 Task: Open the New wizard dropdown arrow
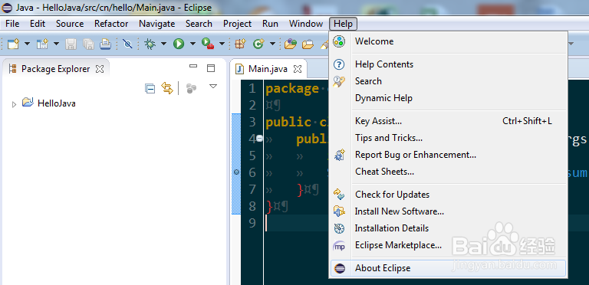[27, 44]
